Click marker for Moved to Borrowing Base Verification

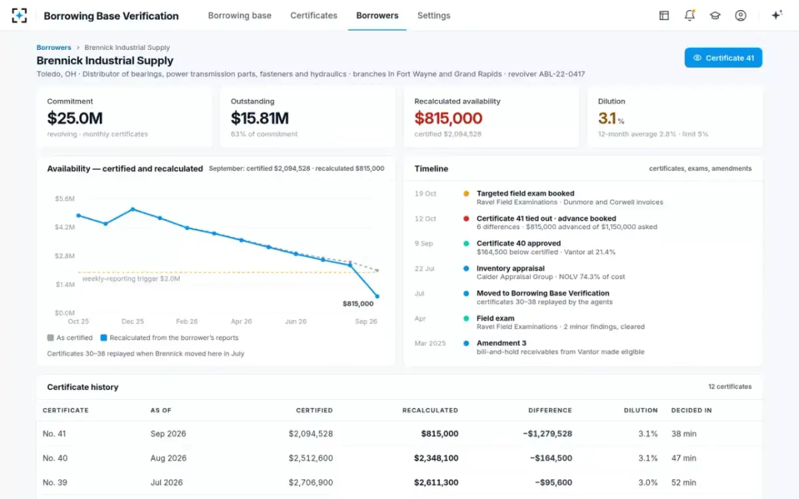pyautogui.click(x=466, y=293)
